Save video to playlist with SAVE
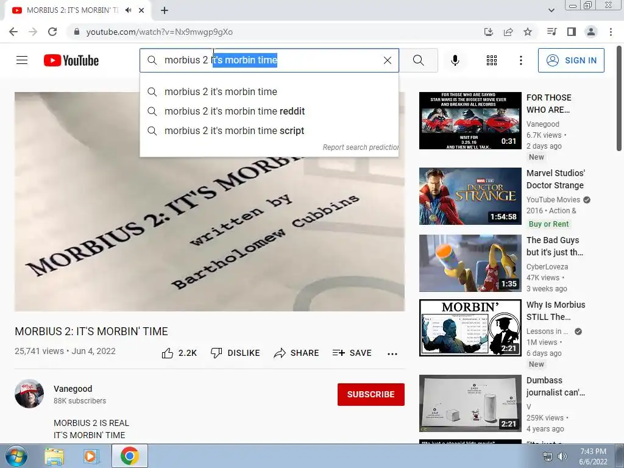Image resolution: width=624 pixels, height=468 pixels. [x=352, y=353]
